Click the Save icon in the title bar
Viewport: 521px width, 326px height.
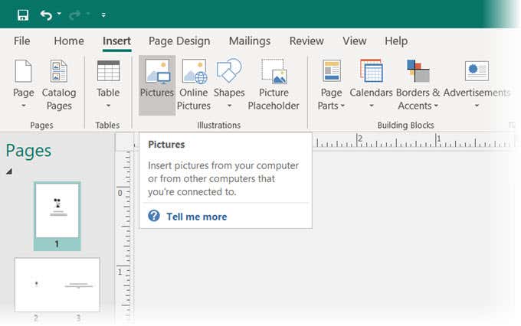coord(23,15)
